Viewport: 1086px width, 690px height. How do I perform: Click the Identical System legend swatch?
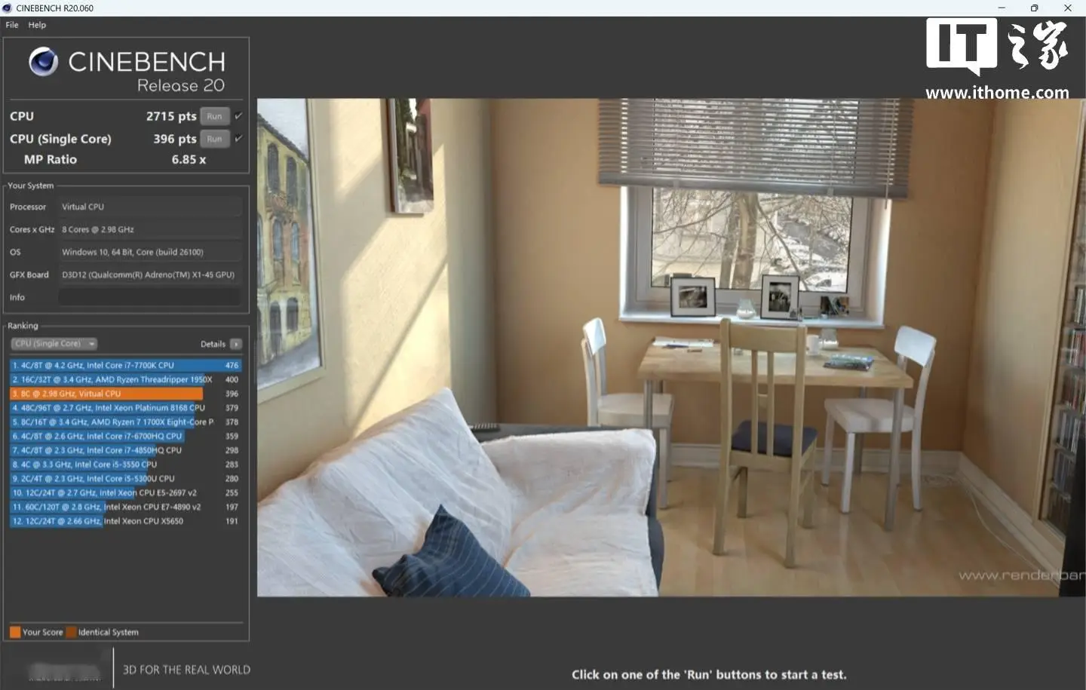point(71,632)
